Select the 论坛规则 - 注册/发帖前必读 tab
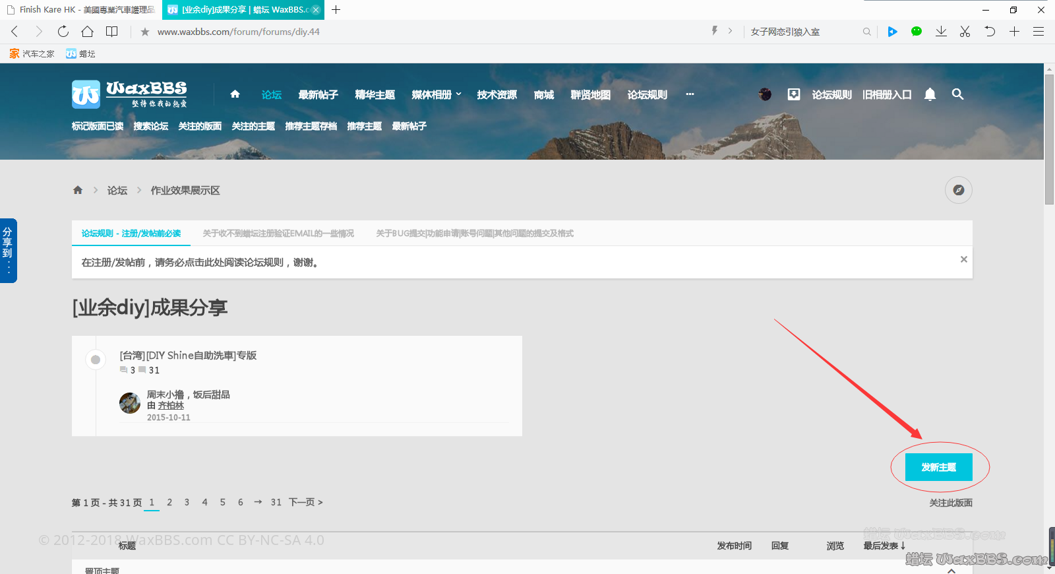Viewport: 1055px width, 574px height. point(131,233)
